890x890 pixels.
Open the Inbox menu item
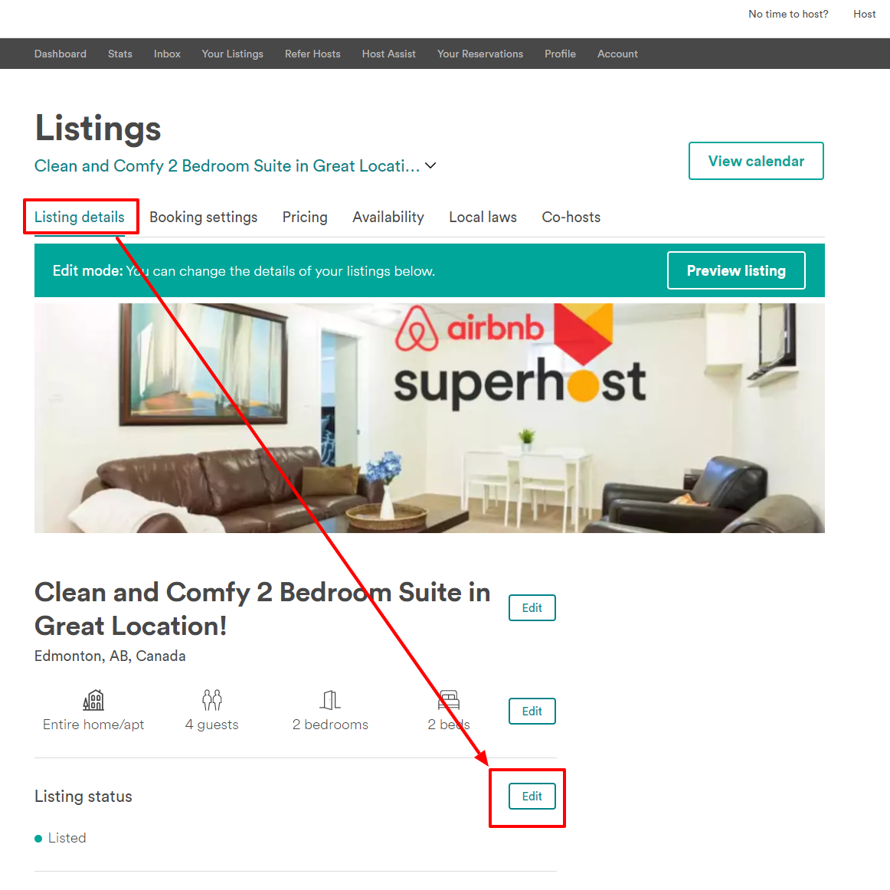tap(167, 54)
